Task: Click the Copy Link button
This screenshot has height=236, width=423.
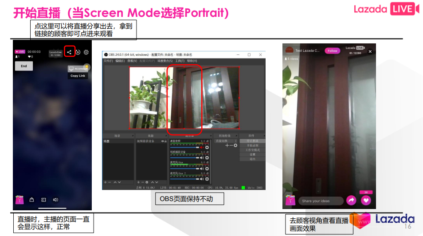Action: point(78,76)
